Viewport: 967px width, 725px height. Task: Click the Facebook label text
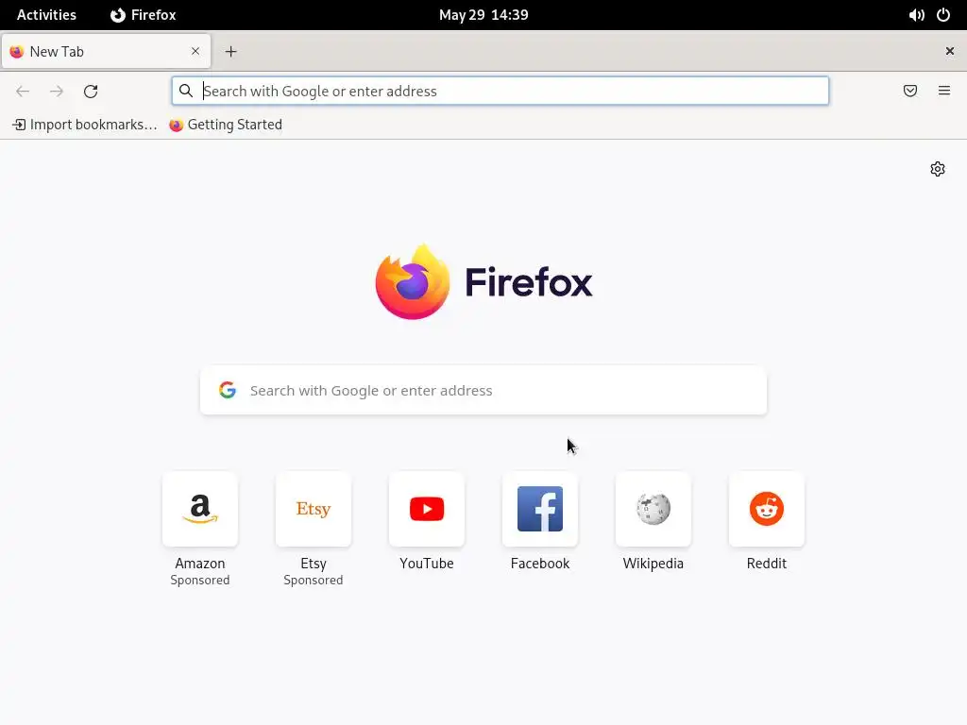click(x=540, y=564)
